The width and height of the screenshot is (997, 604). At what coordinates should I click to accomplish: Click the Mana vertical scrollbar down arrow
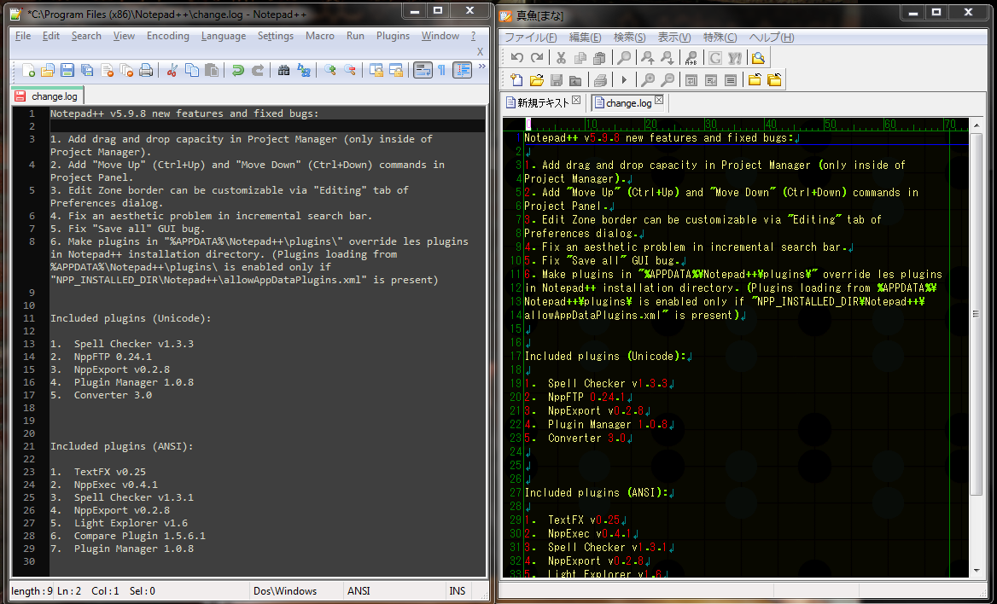coord(977,571)
